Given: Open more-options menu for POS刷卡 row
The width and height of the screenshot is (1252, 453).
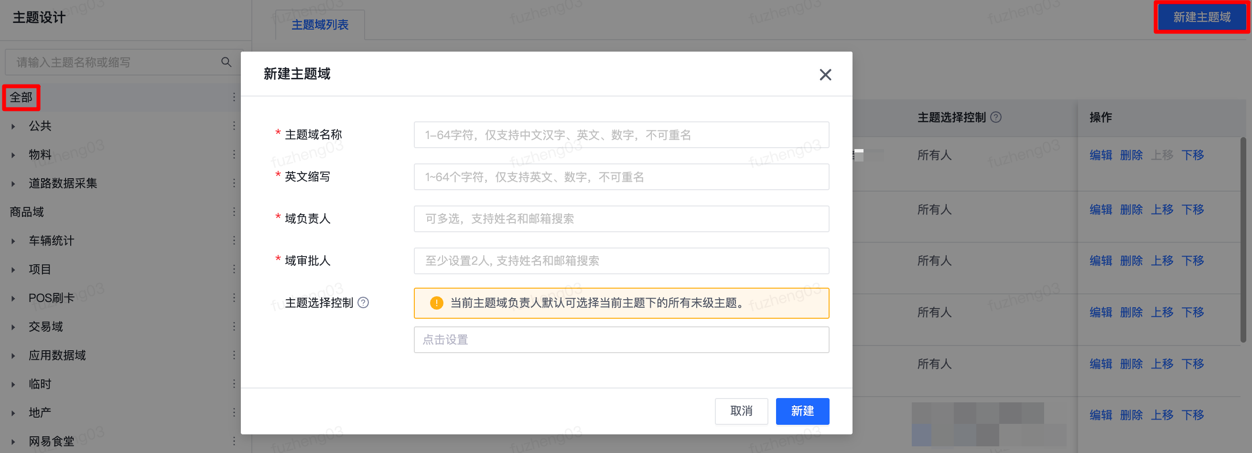Looking at the screenshot, I should click(234, 298).
